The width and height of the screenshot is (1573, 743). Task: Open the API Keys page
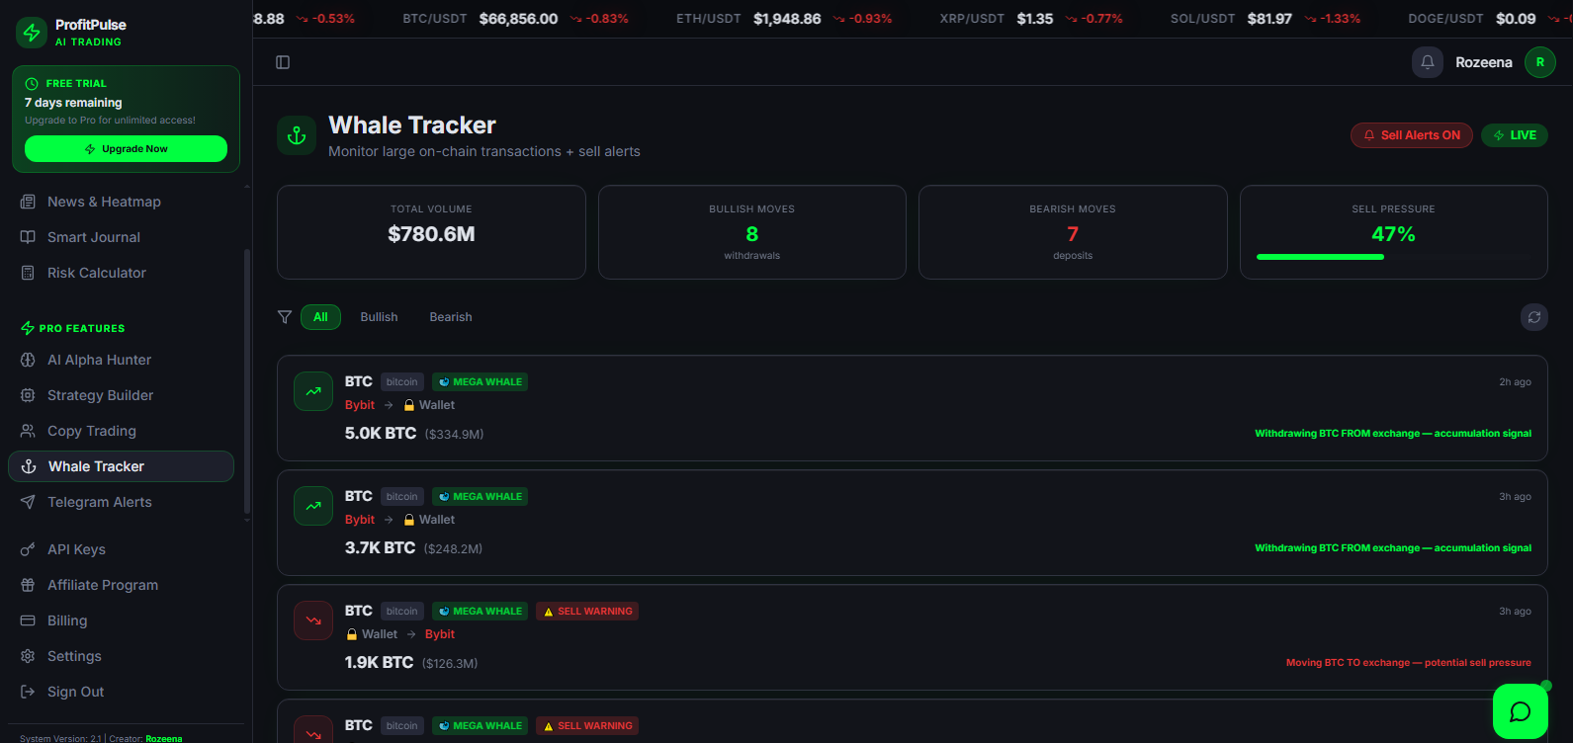[x=121, y=549]
